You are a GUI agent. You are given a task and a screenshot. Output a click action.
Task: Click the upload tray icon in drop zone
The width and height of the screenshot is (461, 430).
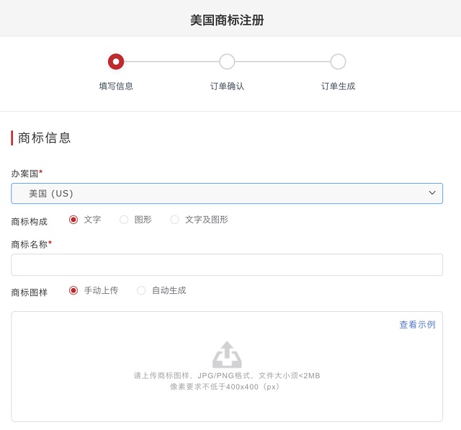(x=227, y=355)
